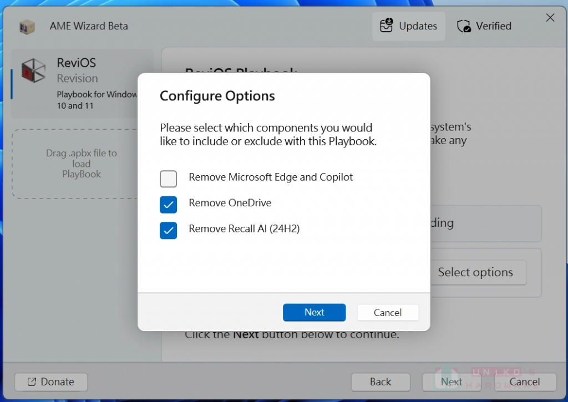Enable Remove Microsoft Edge and Copilot checkbox
The height and width of the screenshot is (402, 568).
(x=169, y=179)
